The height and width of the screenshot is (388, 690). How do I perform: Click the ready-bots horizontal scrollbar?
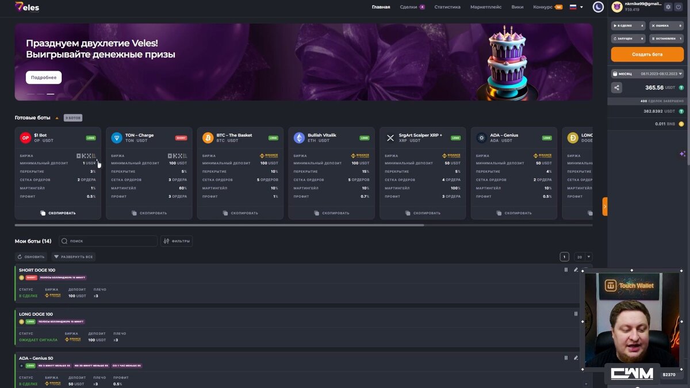tap(219, 225)
